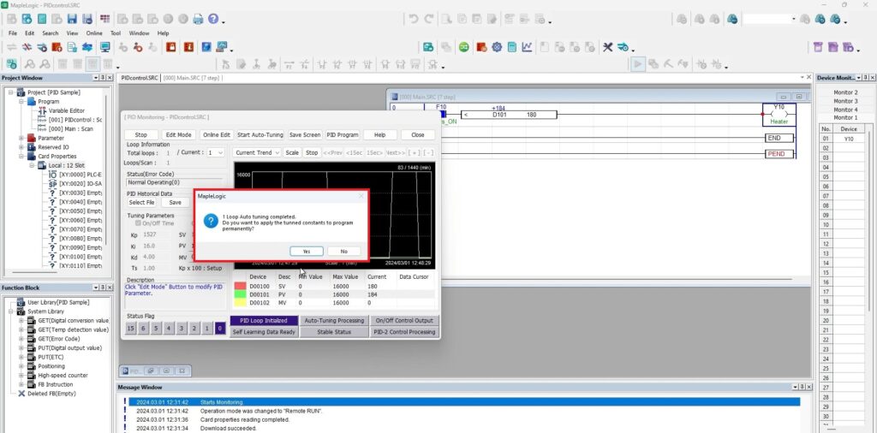Click the green round link icon
877x433 pixels.
[463, 47]
